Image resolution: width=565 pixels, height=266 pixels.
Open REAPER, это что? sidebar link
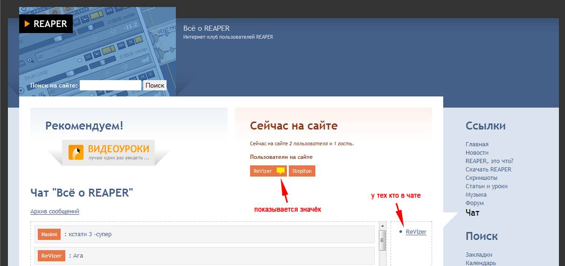pos(489,161)
